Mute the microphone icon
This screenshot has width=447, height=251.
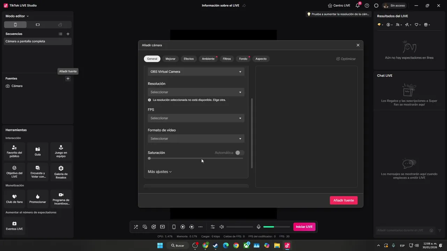point(258,227)
